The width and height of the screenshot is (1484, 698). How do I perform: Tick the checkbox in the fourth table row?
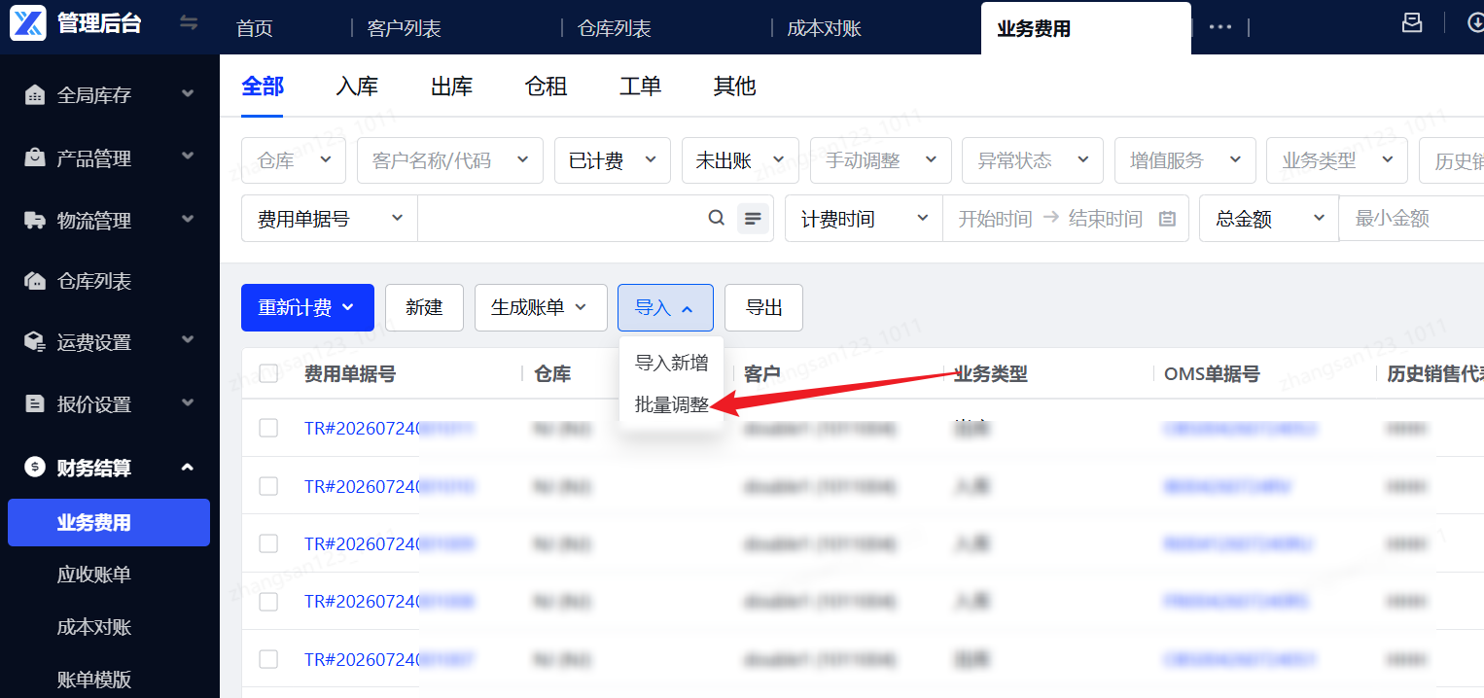[268, 602]
